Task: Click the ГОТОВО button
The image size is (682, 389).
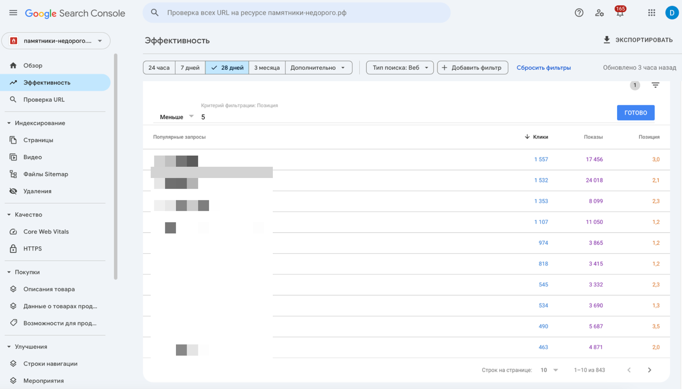Action: [636, 112]
